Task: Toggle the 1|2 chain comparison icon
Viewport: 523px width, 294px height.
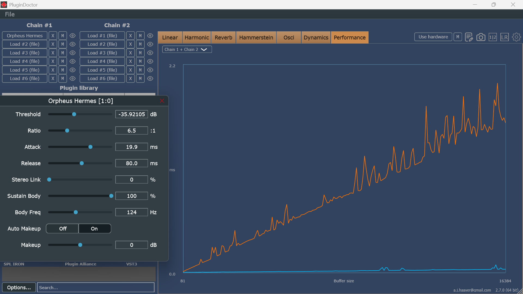Action: [492, 37]
